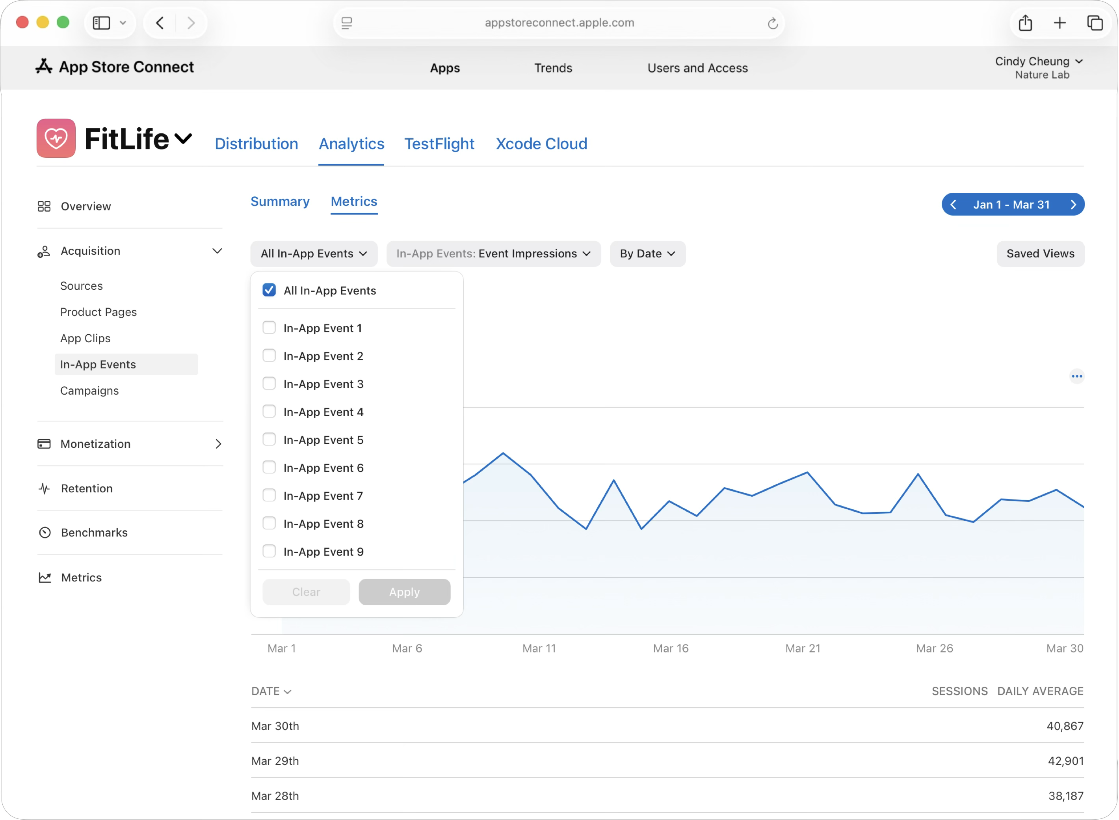Open the Event Impressions metric dropdown
Viewport: 1119px width, 820px height.
coord(493,253)
